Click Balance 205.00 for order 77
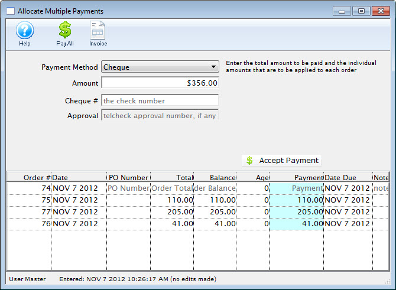This screenshot has width=396, height=290. [x=215, y=212]
